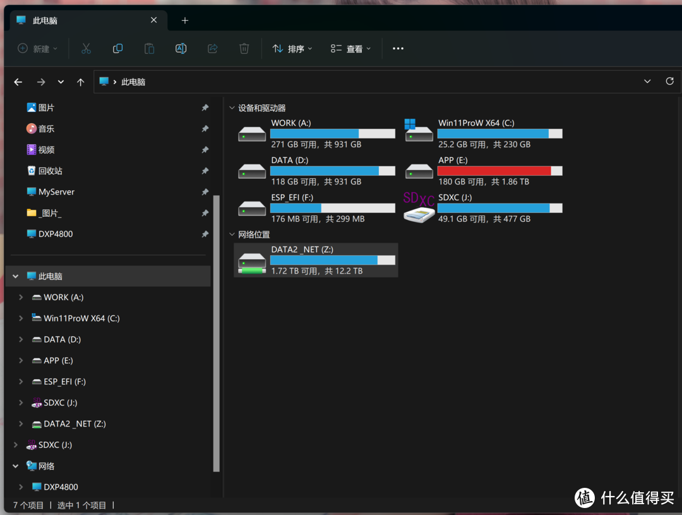Open the new tab plus button
Image resolution: width=682 pixels, height=515 pixels.
point(185,20)
